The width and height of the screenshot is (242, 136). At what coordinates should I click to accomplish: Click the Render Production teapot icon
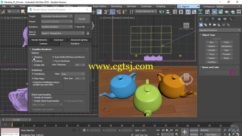pyautogui.click(x=227, y=12)
